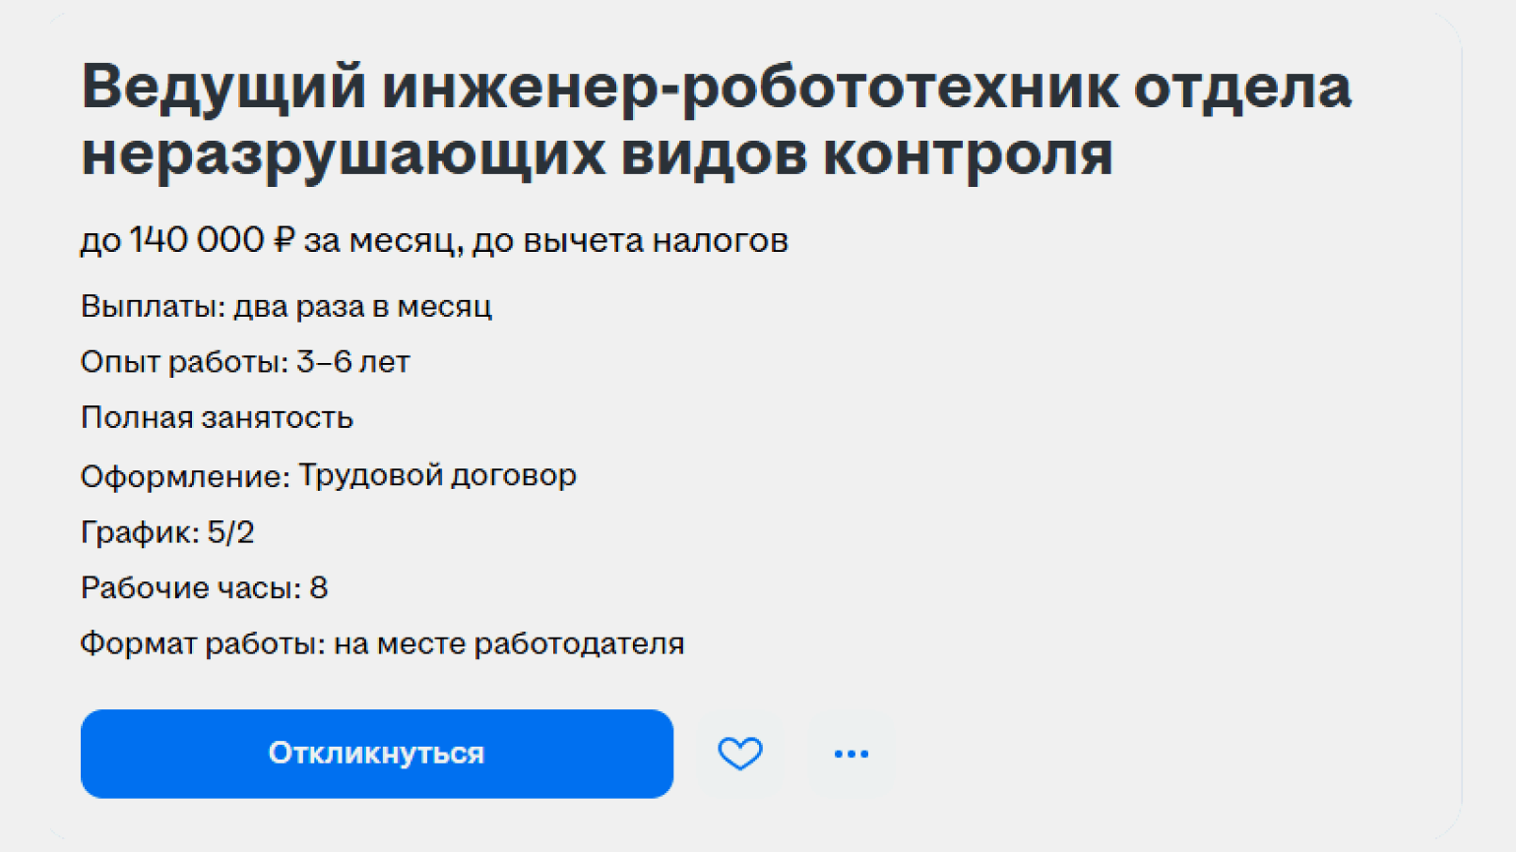Image resolution: width=1516 pixels, height=852 pixels.
Task: Click неразрушающих видов контроля in title
Action: coord(597,155)
